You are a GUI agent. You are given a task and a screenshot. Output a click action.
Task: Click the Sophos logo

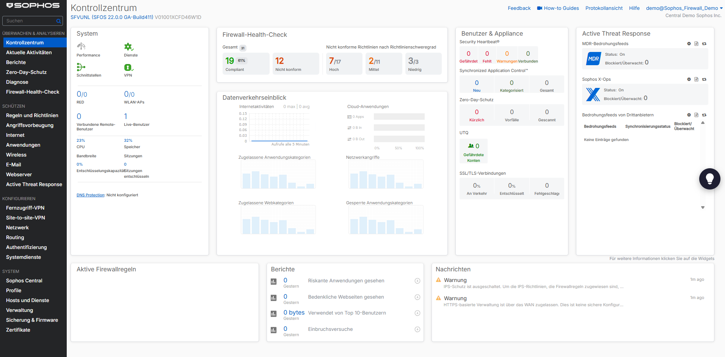pyautogui.click(x=33, y=6)
